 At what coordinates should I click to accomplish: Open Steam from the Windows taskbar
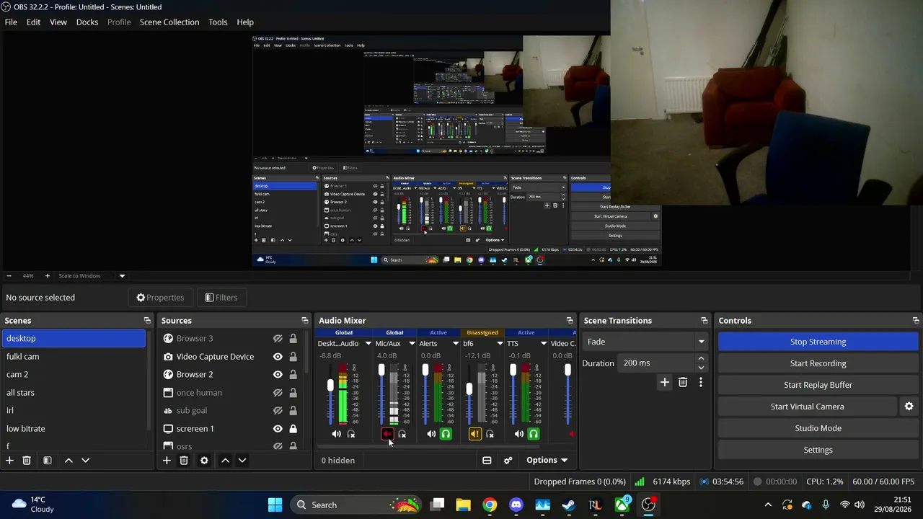pyautogui.click(x=569, y=505)
